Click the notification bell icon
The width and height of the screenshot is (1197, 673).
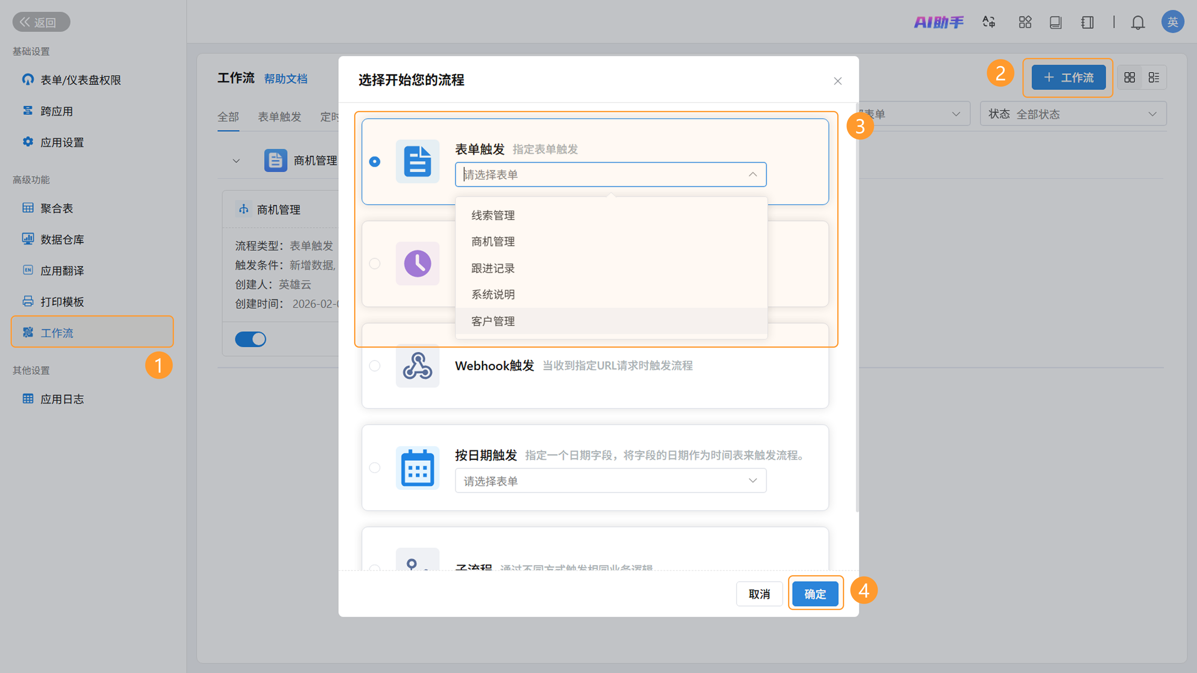click(1137, 22)
